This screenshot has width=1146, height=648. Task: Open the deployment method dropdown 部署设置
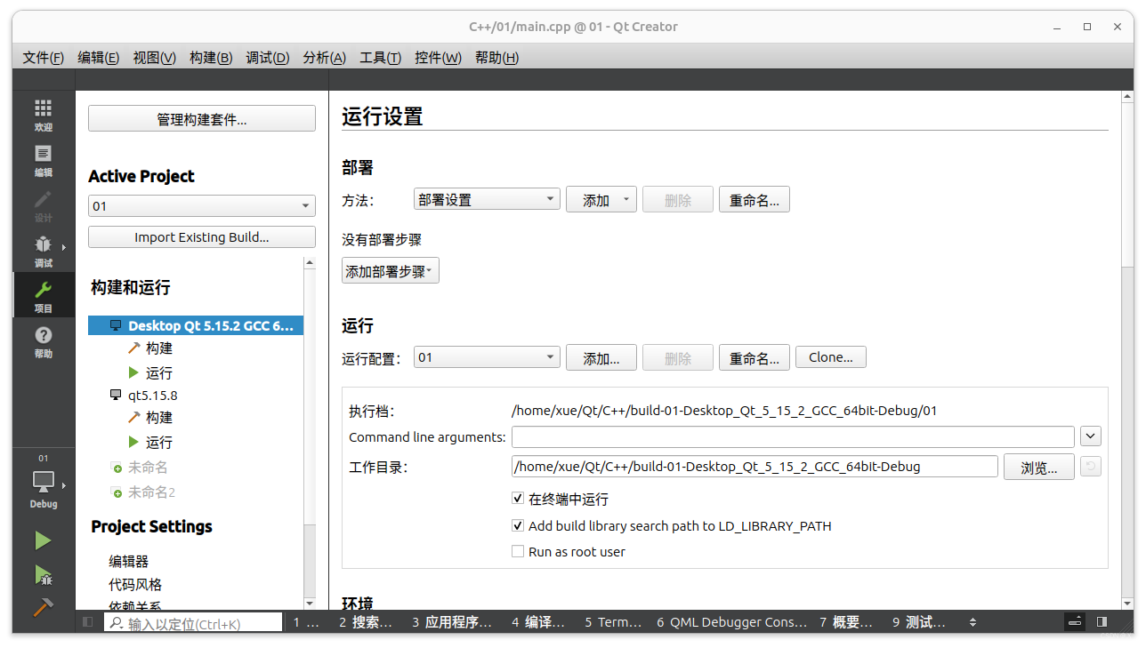pyautogui.click(x=487, y=200)
